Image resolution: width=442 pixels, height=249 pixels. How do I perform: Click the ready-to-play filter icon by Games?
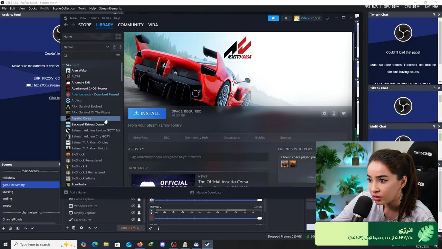[x=120, y=47]
